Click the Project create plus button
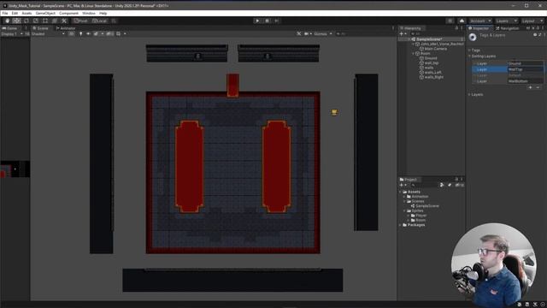Image resolution: width=547 pixels, height=308 pixels. [x=402, y=185]
